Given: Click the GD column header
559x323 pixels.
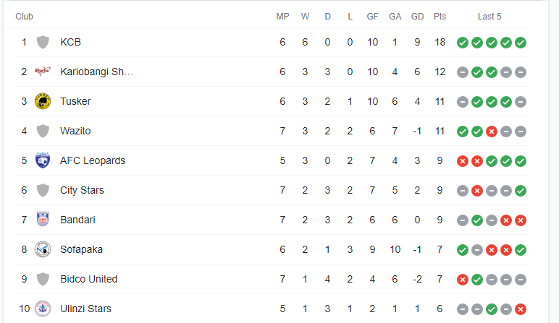Looking at the screenshot, I should point(418,17).
